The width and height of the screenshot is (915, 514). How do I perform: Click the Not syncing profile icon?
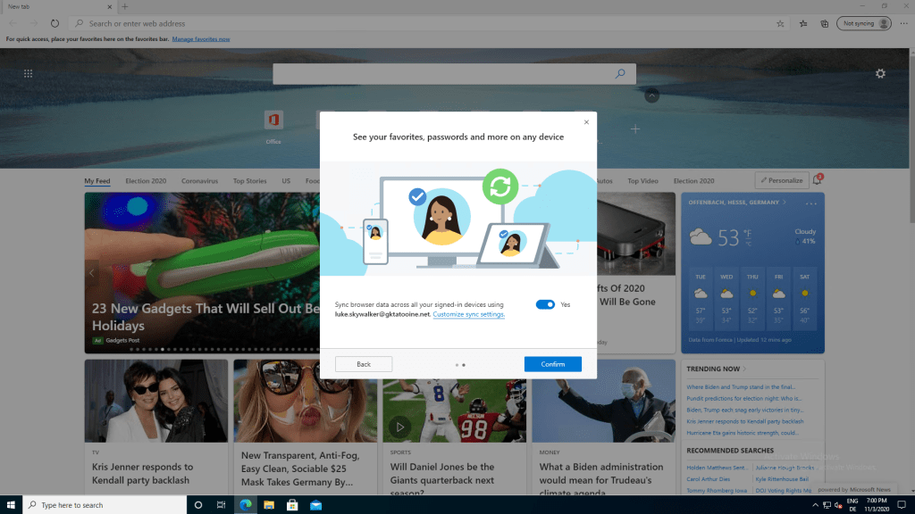(x=863, y=23)
